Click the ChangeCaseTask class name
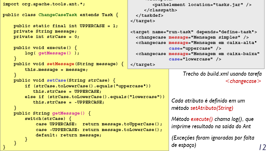The image size is (268, 151). [58, 15]
